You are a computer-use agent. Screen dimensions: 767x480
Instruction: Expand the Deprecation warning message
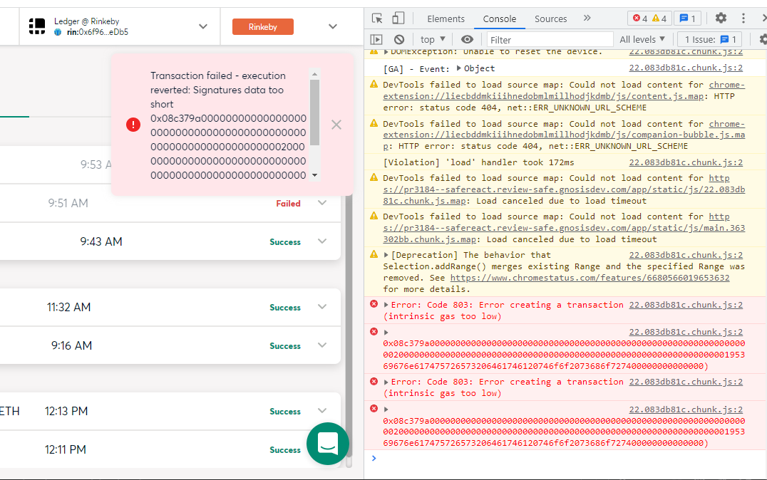pos(386,255)
